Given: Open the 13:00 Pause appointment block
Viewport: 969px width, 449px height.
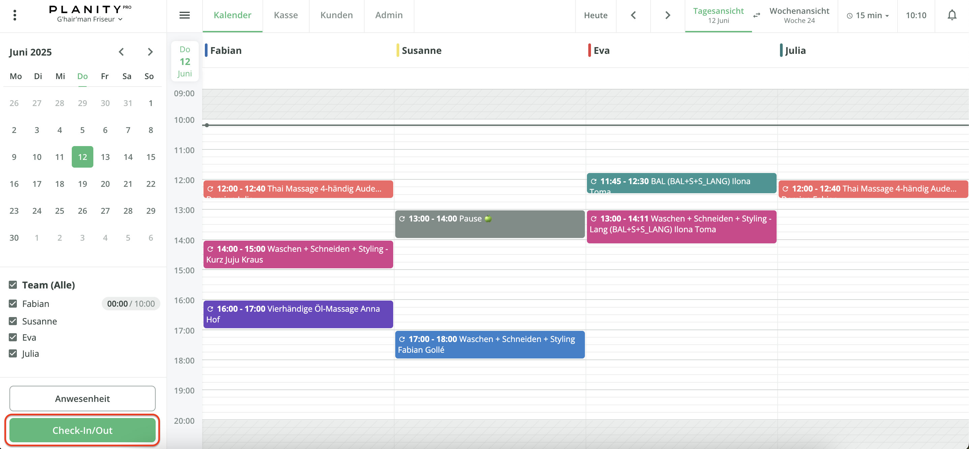Looking at the screenshot, I should [x=490, y=224].
